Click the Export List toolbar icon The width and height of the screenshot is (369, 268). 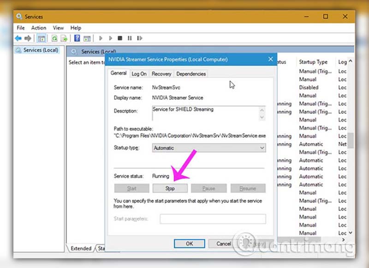[64, 38]
